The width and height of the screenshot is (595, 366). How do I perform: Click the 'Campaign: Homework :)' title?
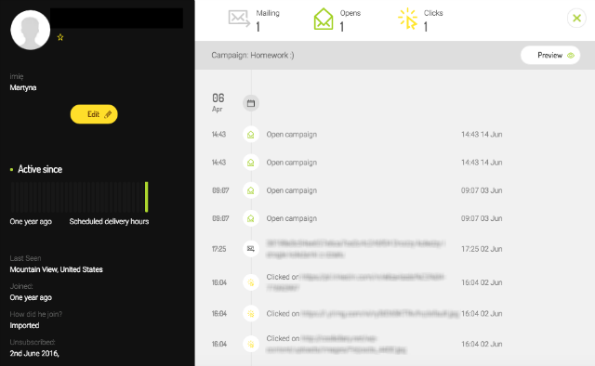point(253,56)
